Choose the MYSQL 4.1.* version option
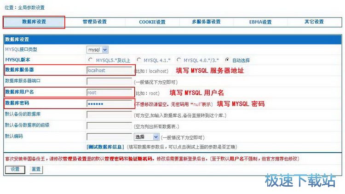 [x=138, y=60]
